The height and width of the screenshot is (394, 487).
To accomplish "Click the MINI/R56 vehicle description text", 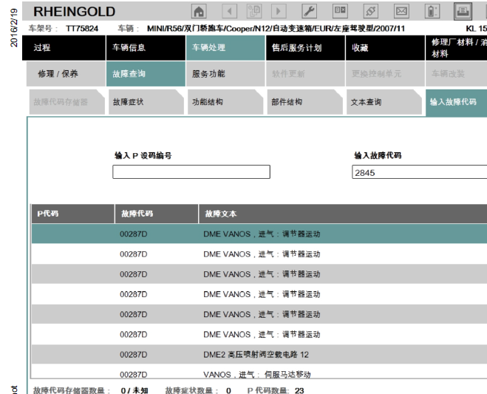I will (x=276, y=29).
